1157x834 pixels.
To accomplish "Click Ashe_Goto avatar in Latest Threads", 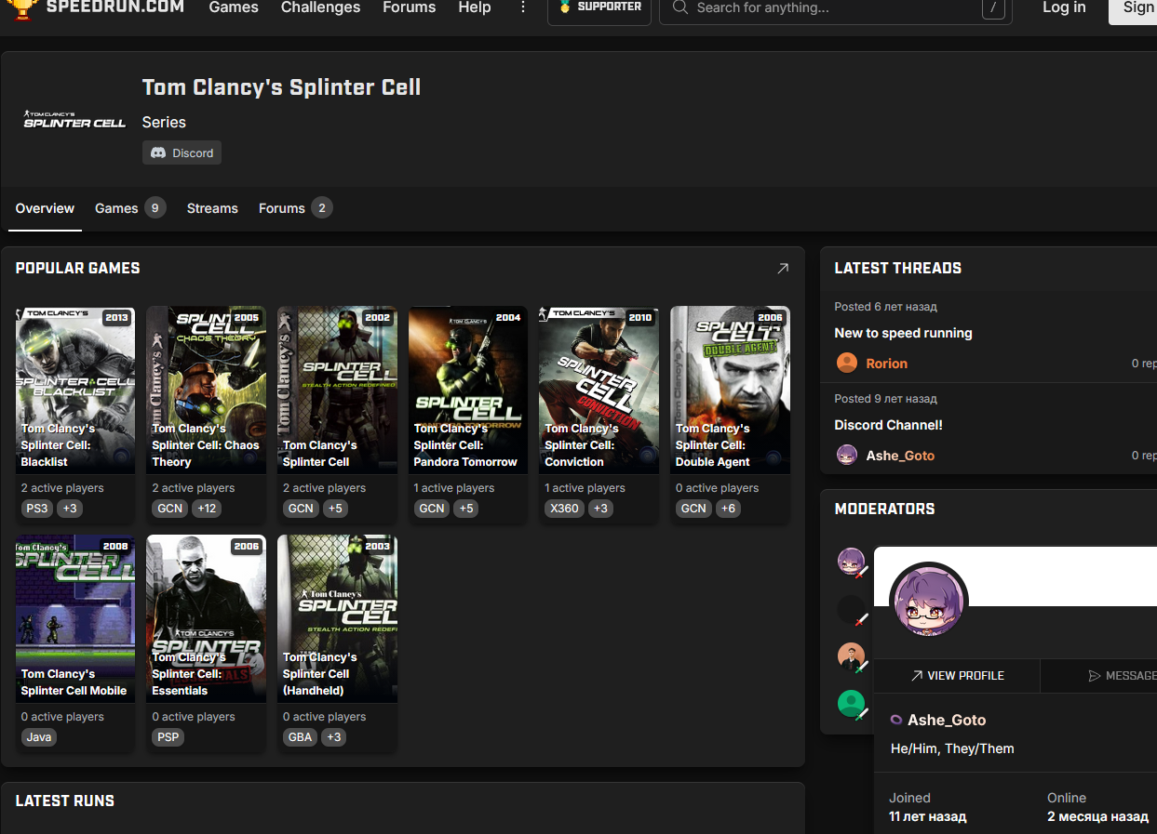I will click(846, 455).
